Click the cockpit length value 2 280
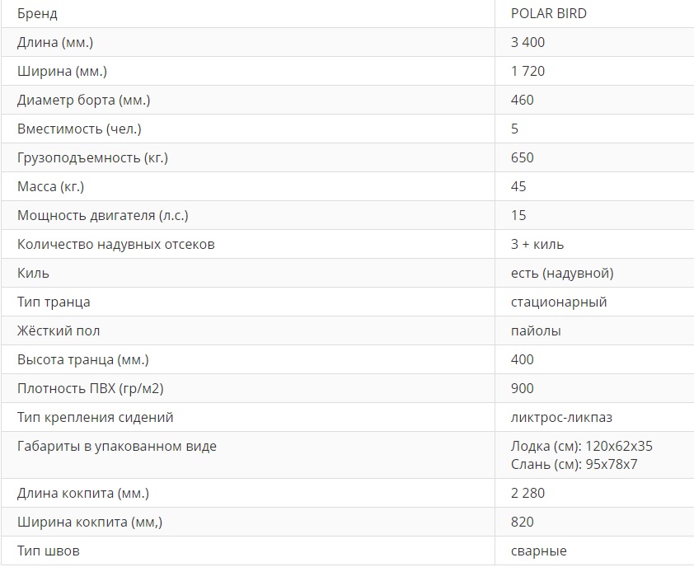The image size is (694, 567). (x=528, y=494)
